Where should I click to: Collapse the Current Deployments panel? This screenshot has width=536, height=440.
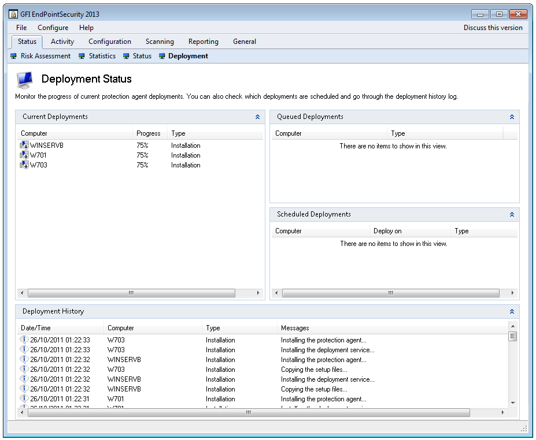(x=257, y=117)
